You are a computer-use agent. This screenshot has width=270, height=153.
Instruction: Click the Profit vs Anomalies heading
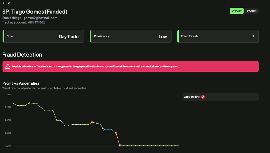coord(21,83)
